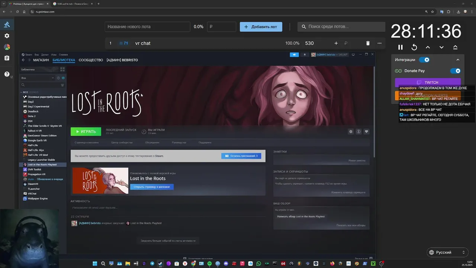
Task: Click 'Загрузить больше событий из ленты активности'
Action: (x=168, y=241)
